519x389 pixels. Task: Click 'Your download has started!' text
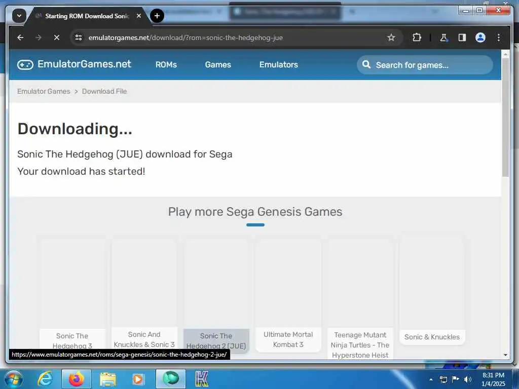pyautogui.click(x=81, y=171)
